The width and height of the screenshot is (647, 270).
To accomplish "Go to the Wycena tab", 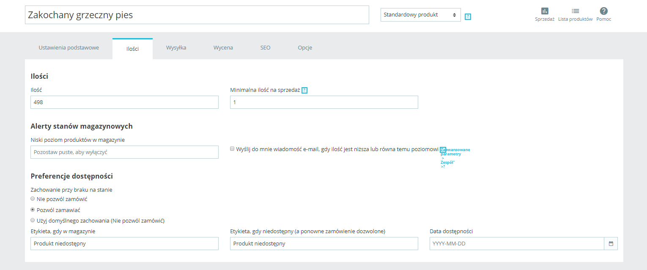I will 223,48.
